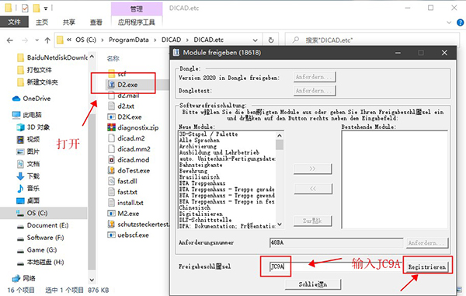Select the uebscf.exe application icon
The width and height of the screenshot is (466, 296).
click(111, 235)
